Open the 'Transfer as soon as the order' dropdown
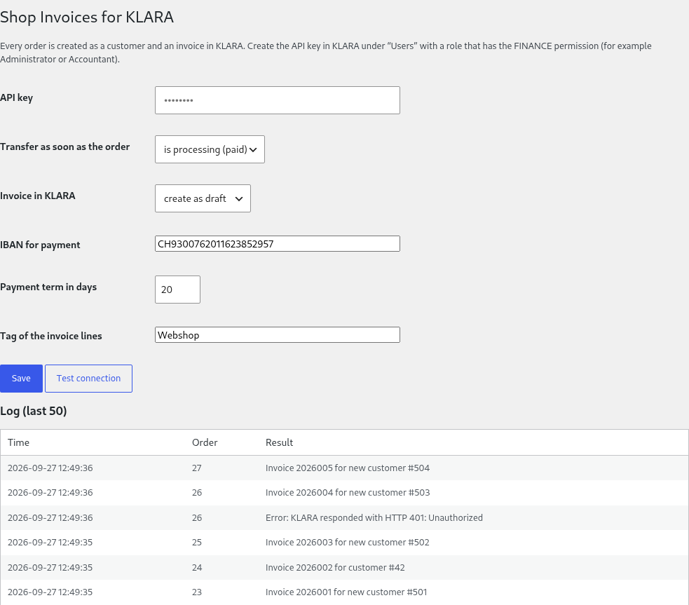Image resolution: width=689 pixels, height=605 pixels. [210, 149]
